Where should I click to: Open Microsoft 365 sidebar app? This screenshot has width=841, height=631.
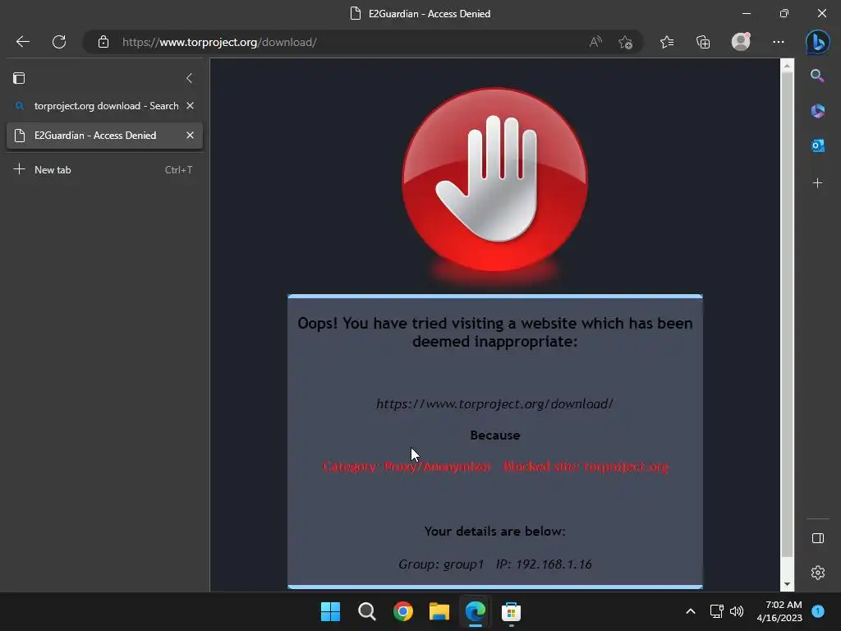(817, 111)
